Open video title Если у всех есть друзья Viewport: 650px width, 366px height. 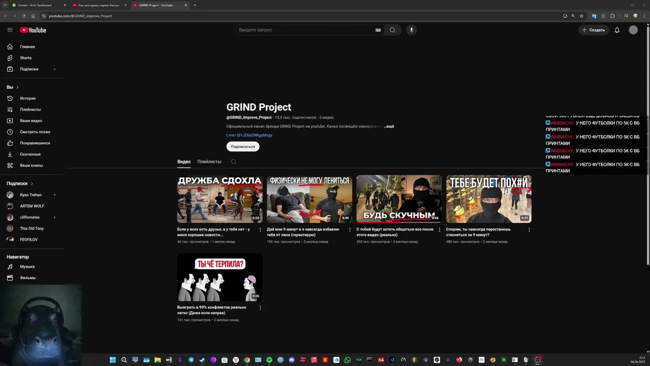(214, 232)
